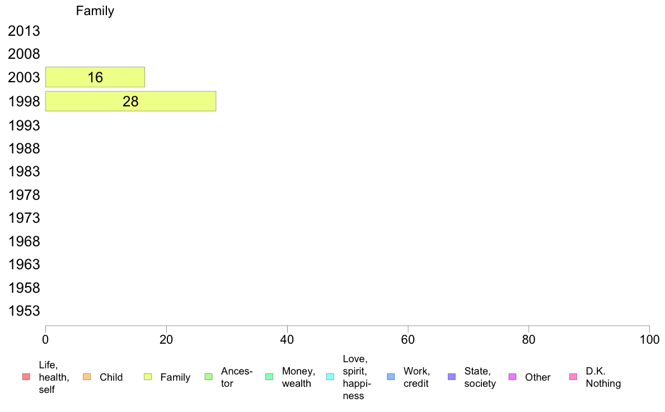
Task: Click the 1973 year label
Action: click(24, 218)
